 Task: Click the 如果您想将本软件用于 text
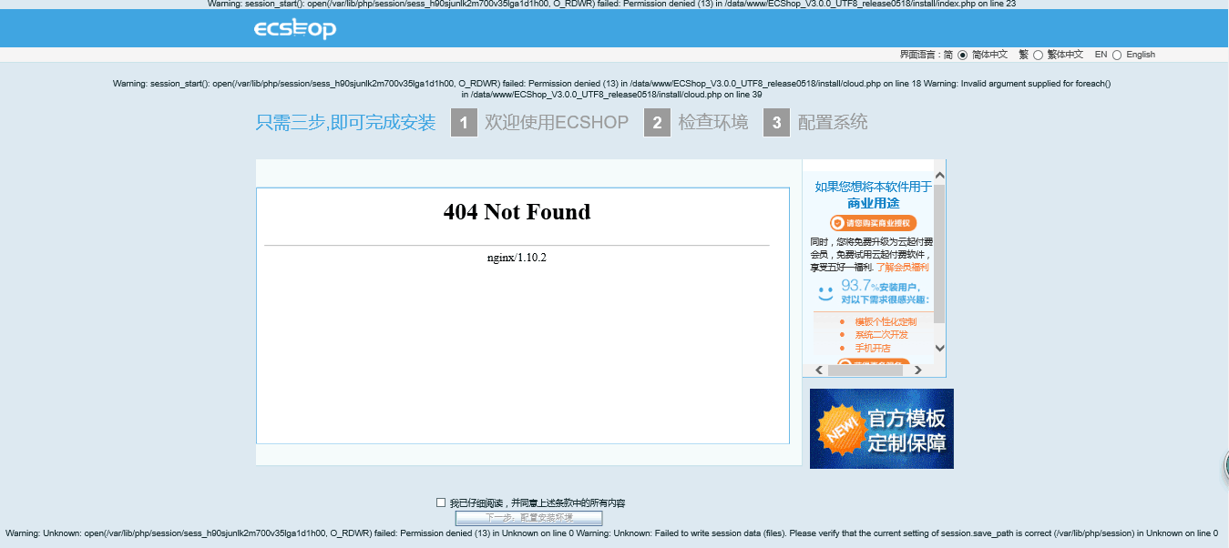tap(873, 187)
